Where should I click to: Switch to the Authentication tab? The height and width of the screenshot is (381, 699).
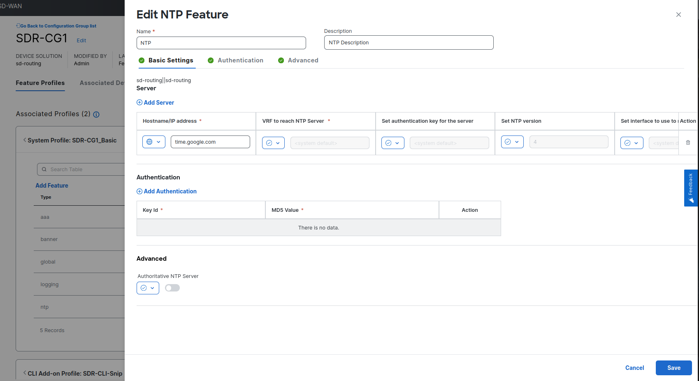point(240,60)
